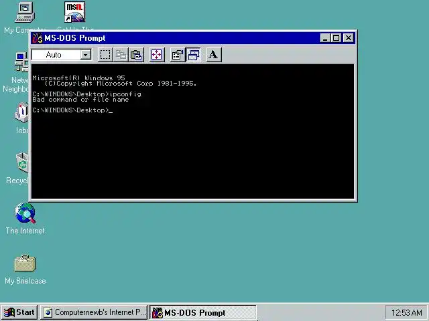Click the 'Bad command or file name' text
Viewport: 429px width, 321px height.
coord(80,100)
